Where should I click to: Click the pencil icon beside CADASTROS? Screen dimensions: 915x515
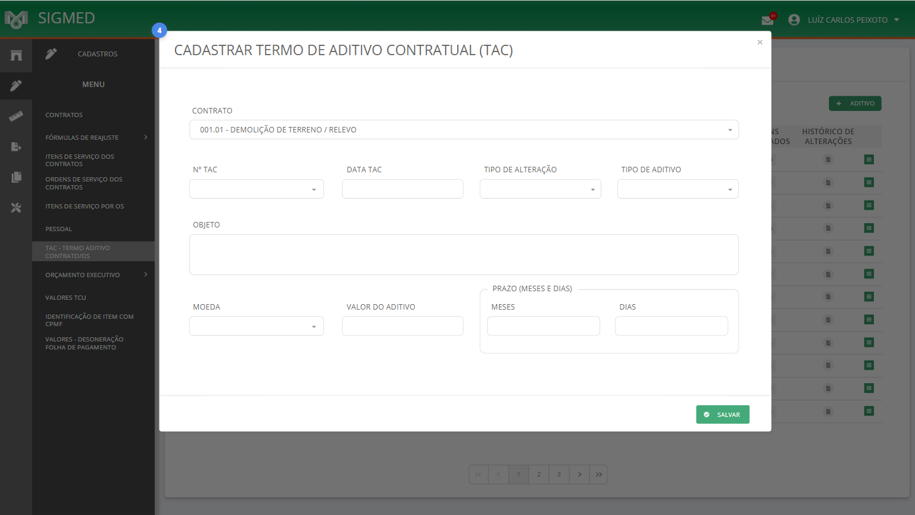(51, 54)
